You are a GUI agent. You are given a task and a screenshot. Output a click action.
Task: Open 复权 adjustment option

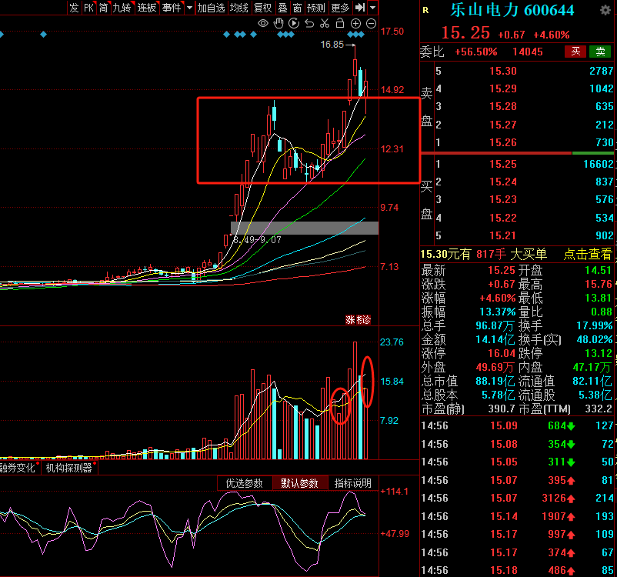pyautogui.click(x=263, y=8)
